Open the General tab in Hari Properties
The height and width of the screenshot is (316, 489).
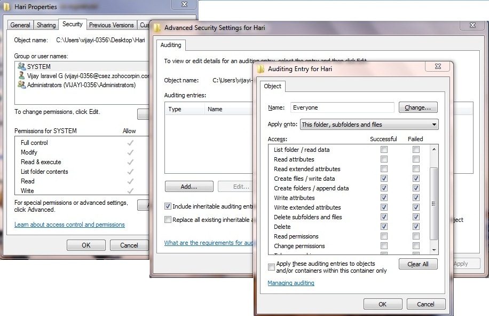tap(20, 25)
